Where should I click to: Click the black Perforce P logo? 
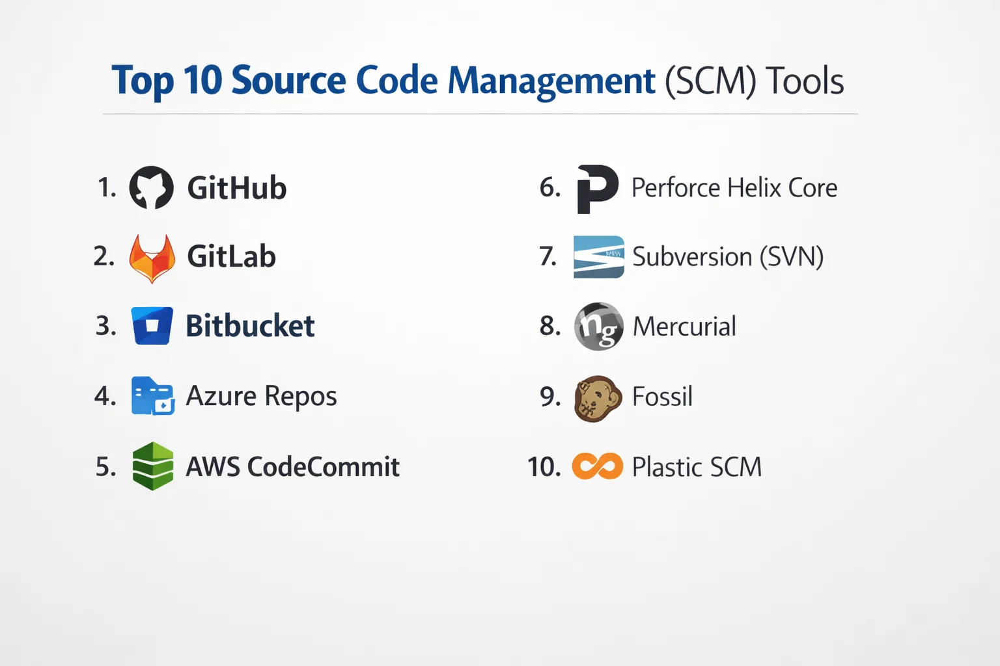[596, 189]
